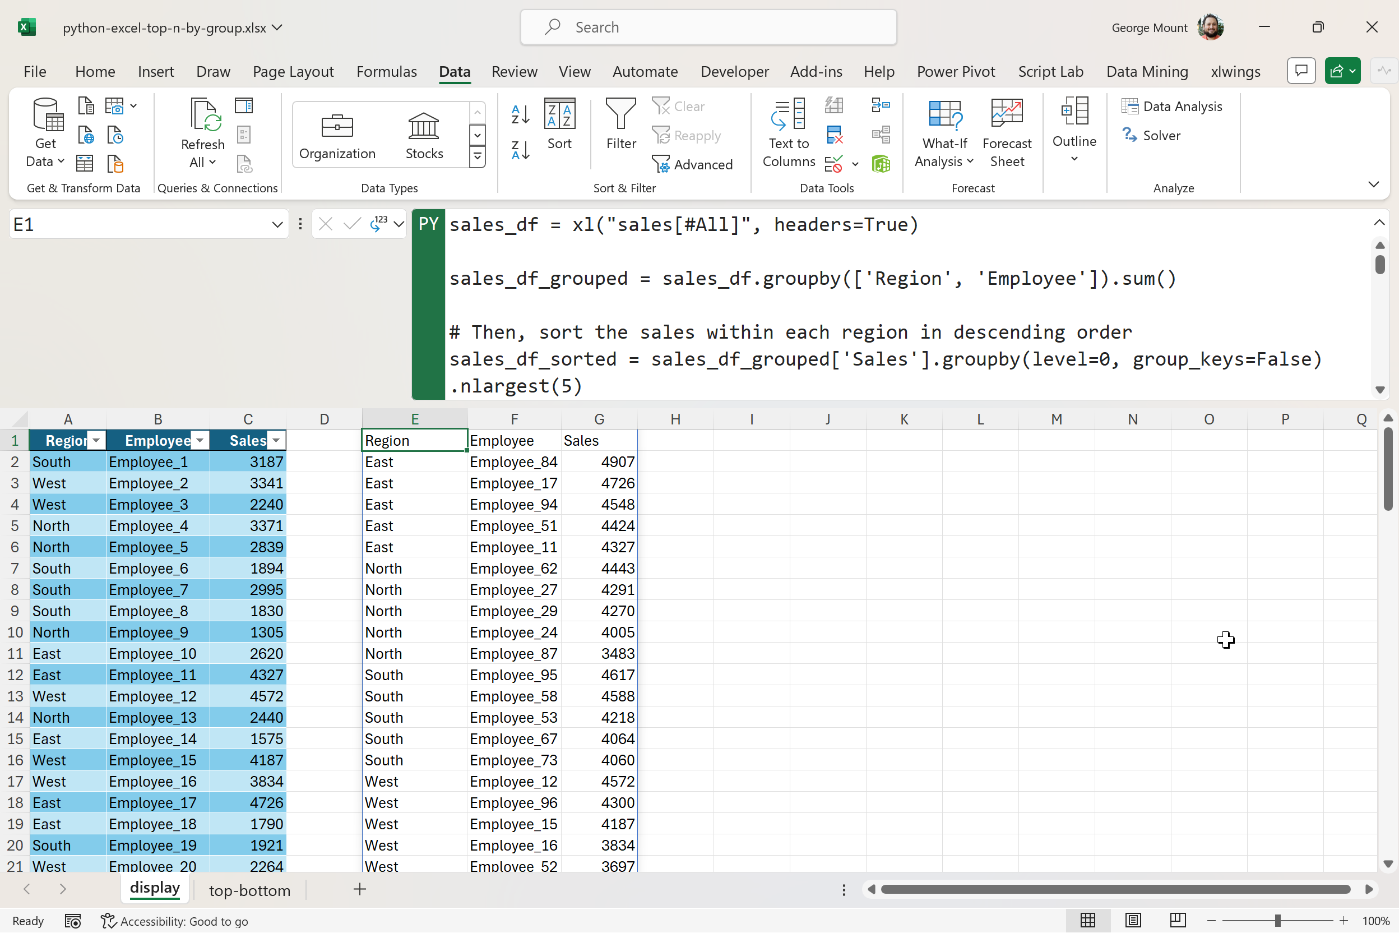Open Text to Columns tool
Viewport: 1399px width, 933px height.
coord(788,133)
